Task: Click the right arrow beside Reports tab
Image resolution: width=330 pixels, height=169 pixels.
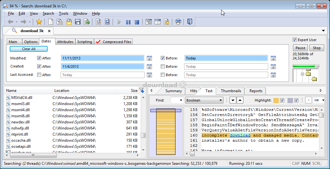Action: [x=321, y=91]
